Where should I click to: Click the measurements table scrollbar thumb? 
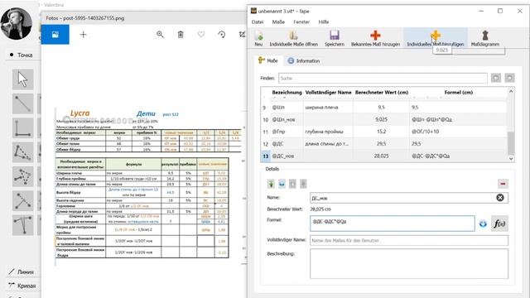[x=511, y=142]
